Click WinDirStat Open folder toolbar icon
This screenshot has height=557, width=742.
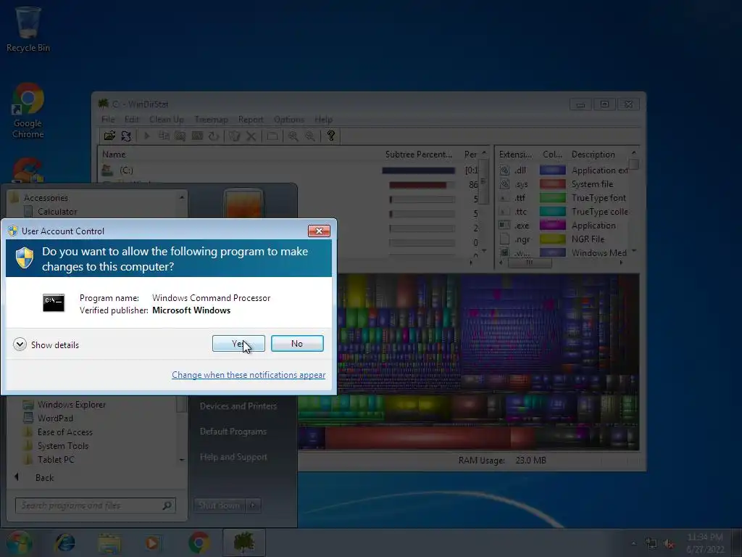tap(110, 136)
